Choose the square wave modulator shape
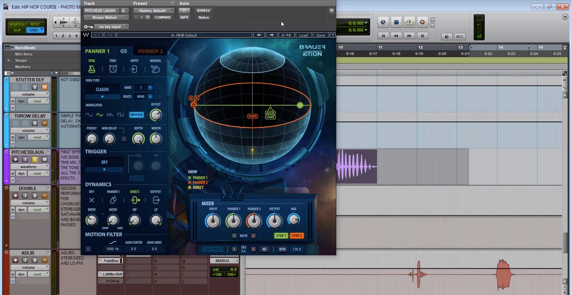The width and height of the screenshot is (571, 295). (120, 115)
